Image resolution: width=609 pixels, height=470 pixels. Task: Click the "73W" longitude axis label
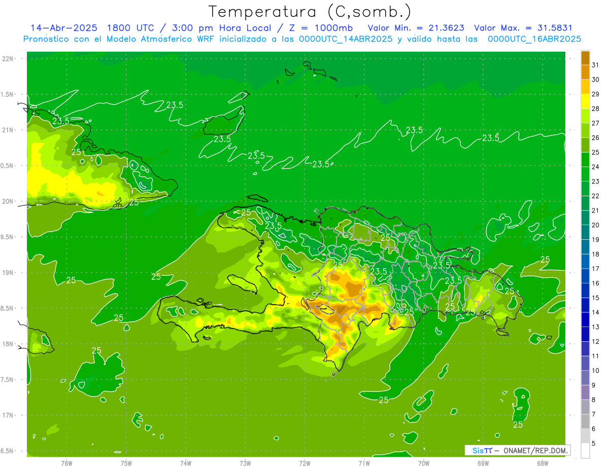[245, 463]
